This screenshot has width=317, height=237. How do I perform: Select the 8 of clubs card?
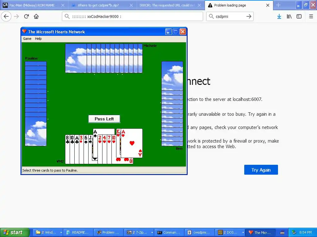tap(67, 149)
